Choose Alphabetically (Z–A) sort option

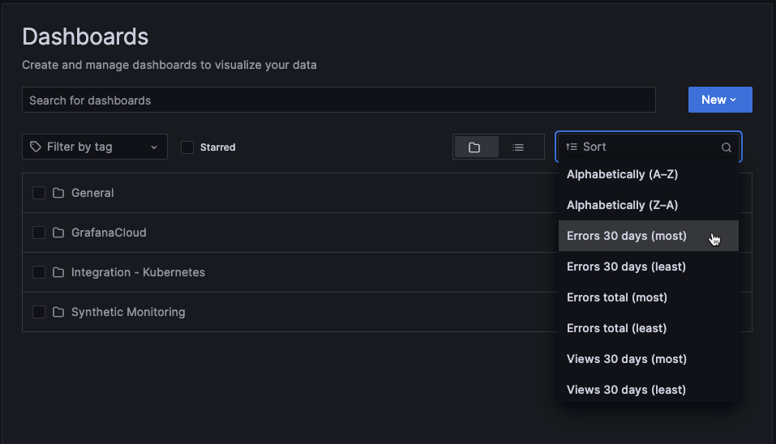(x=623, y=205)
